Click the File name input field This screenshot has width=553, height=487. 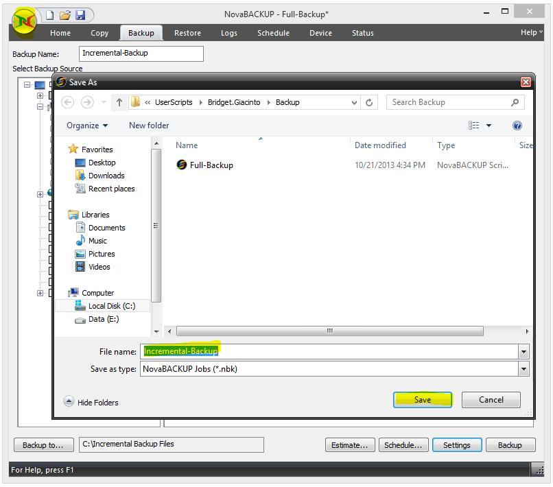click(x=329, y=352)
